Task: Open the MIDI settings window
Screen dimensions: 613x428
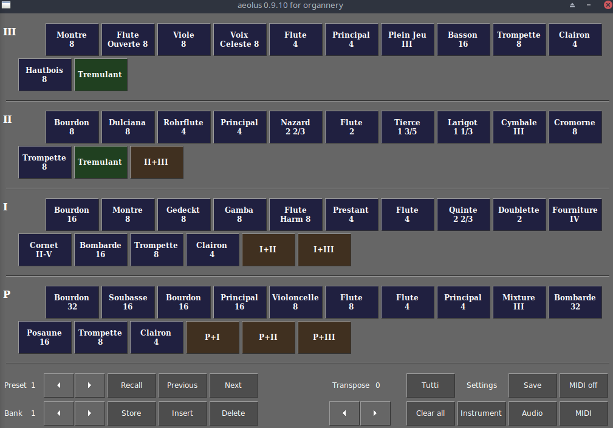Action: click(x=584, y=413)
